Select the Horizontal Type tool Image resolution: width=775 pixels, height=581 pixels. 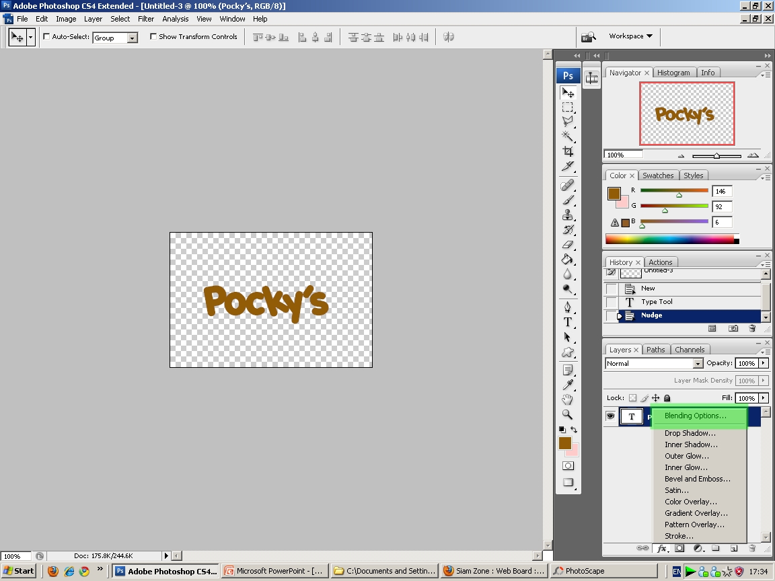click(568, 322)
